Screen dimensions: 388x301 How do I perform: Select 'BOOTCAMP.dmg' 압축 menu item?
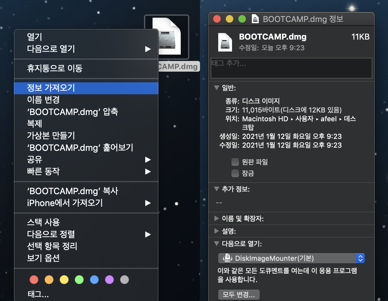[86, 112]
